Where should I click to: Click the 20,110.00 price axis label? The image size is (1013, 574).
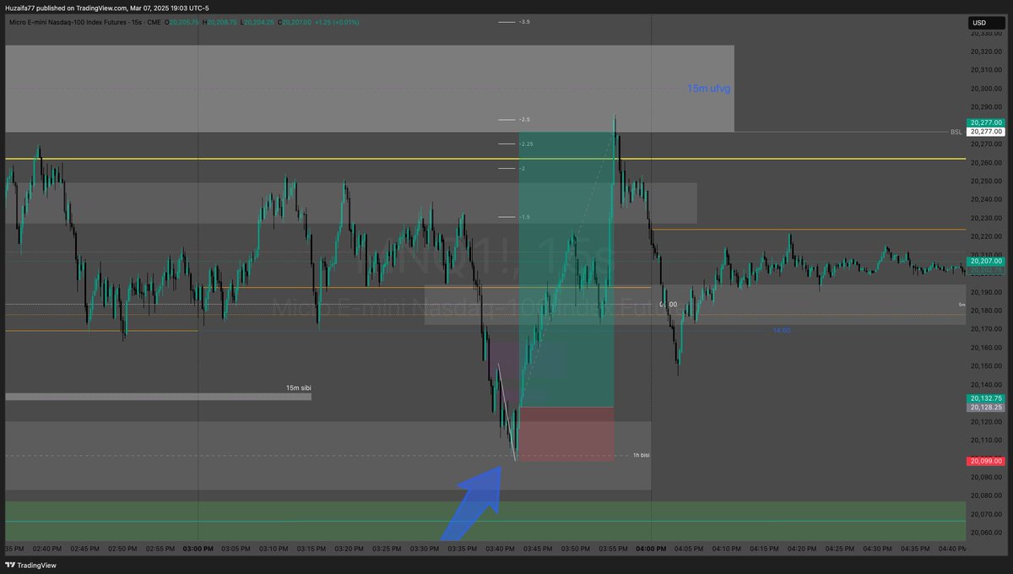click(985, 440)
